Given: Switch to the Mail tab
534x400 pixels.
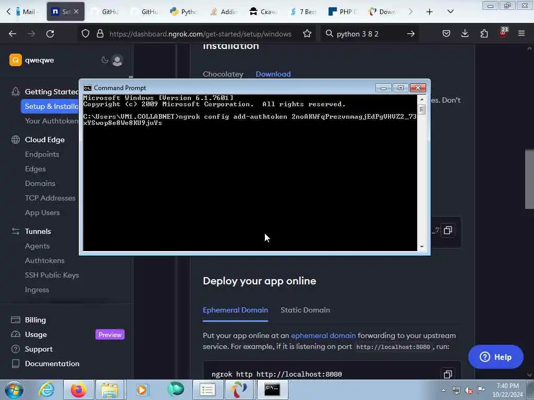Looking at the screenshot, I should 28,11.
